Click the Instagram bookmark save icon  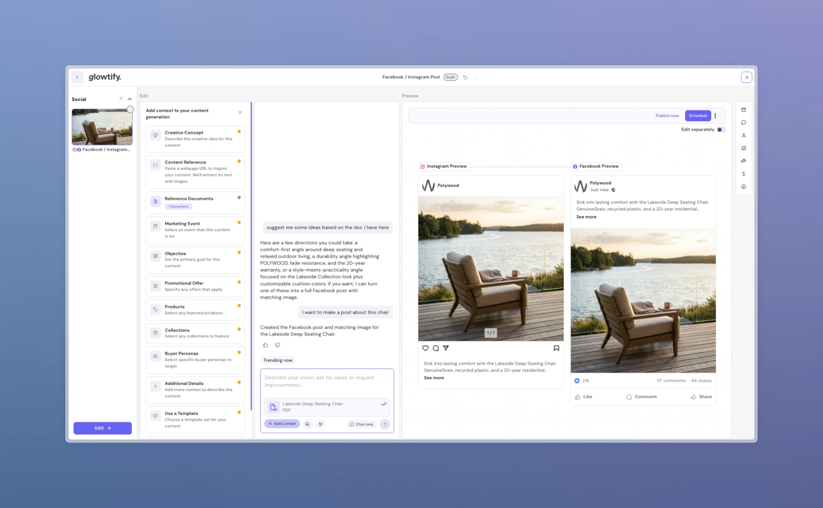click(x=556, y=348)
